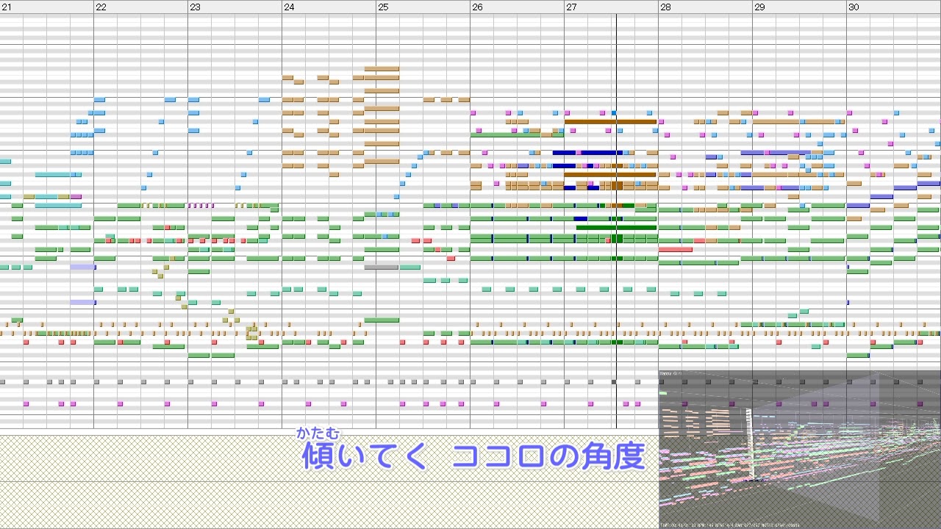The image size is (941, 529).
Task: Select measure 26 marker at the top
Action: pos(477,7)
